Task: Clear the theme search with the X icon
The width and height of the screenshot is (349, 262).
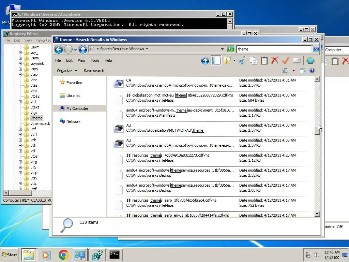Action: (316, 49)
